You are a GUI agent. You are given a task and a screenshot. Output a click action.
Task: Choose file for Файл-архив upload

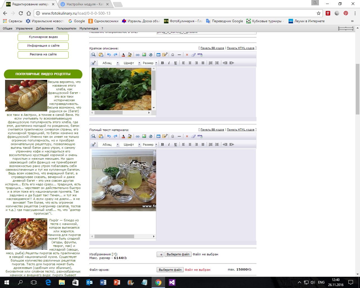(x=170, y=270)
